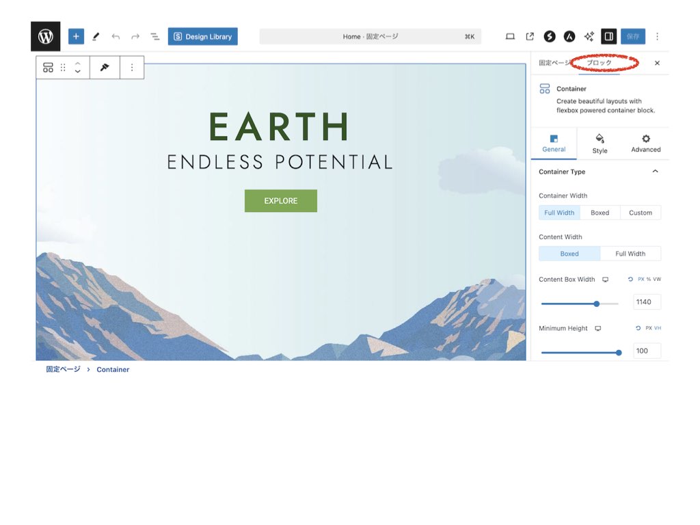
Task: Click the WordPress logo icon
Action: tap(46, 36)
